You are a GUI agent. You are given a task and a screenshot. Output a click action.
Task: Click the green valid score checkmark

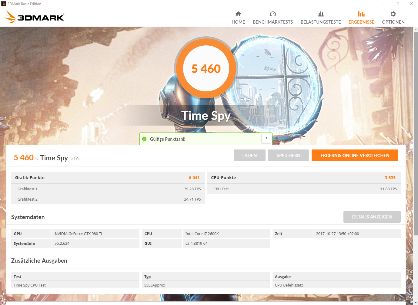coord(145,139)
